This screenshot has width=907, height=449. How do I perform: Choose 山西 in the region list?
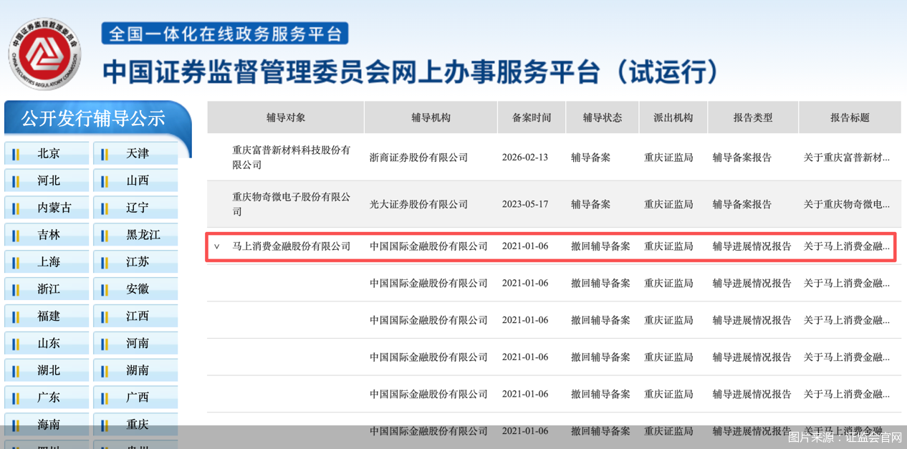[135, 180]
